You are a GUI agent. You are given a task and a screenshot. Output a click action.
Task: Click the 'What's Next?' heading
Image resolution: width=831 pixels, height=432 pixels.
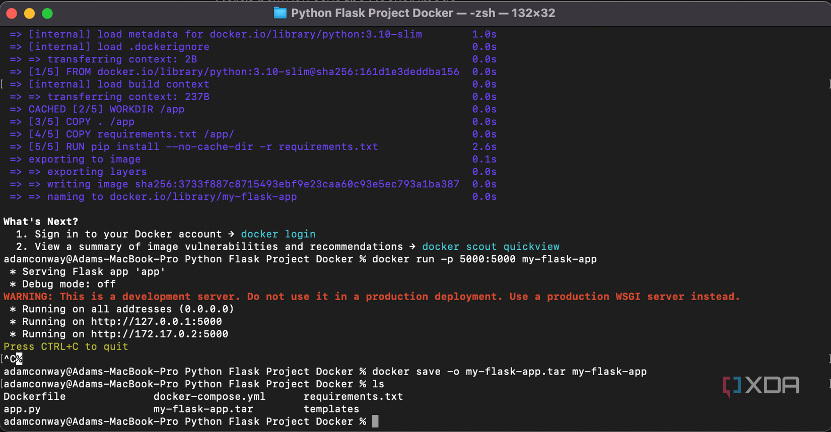click(41, 222)
